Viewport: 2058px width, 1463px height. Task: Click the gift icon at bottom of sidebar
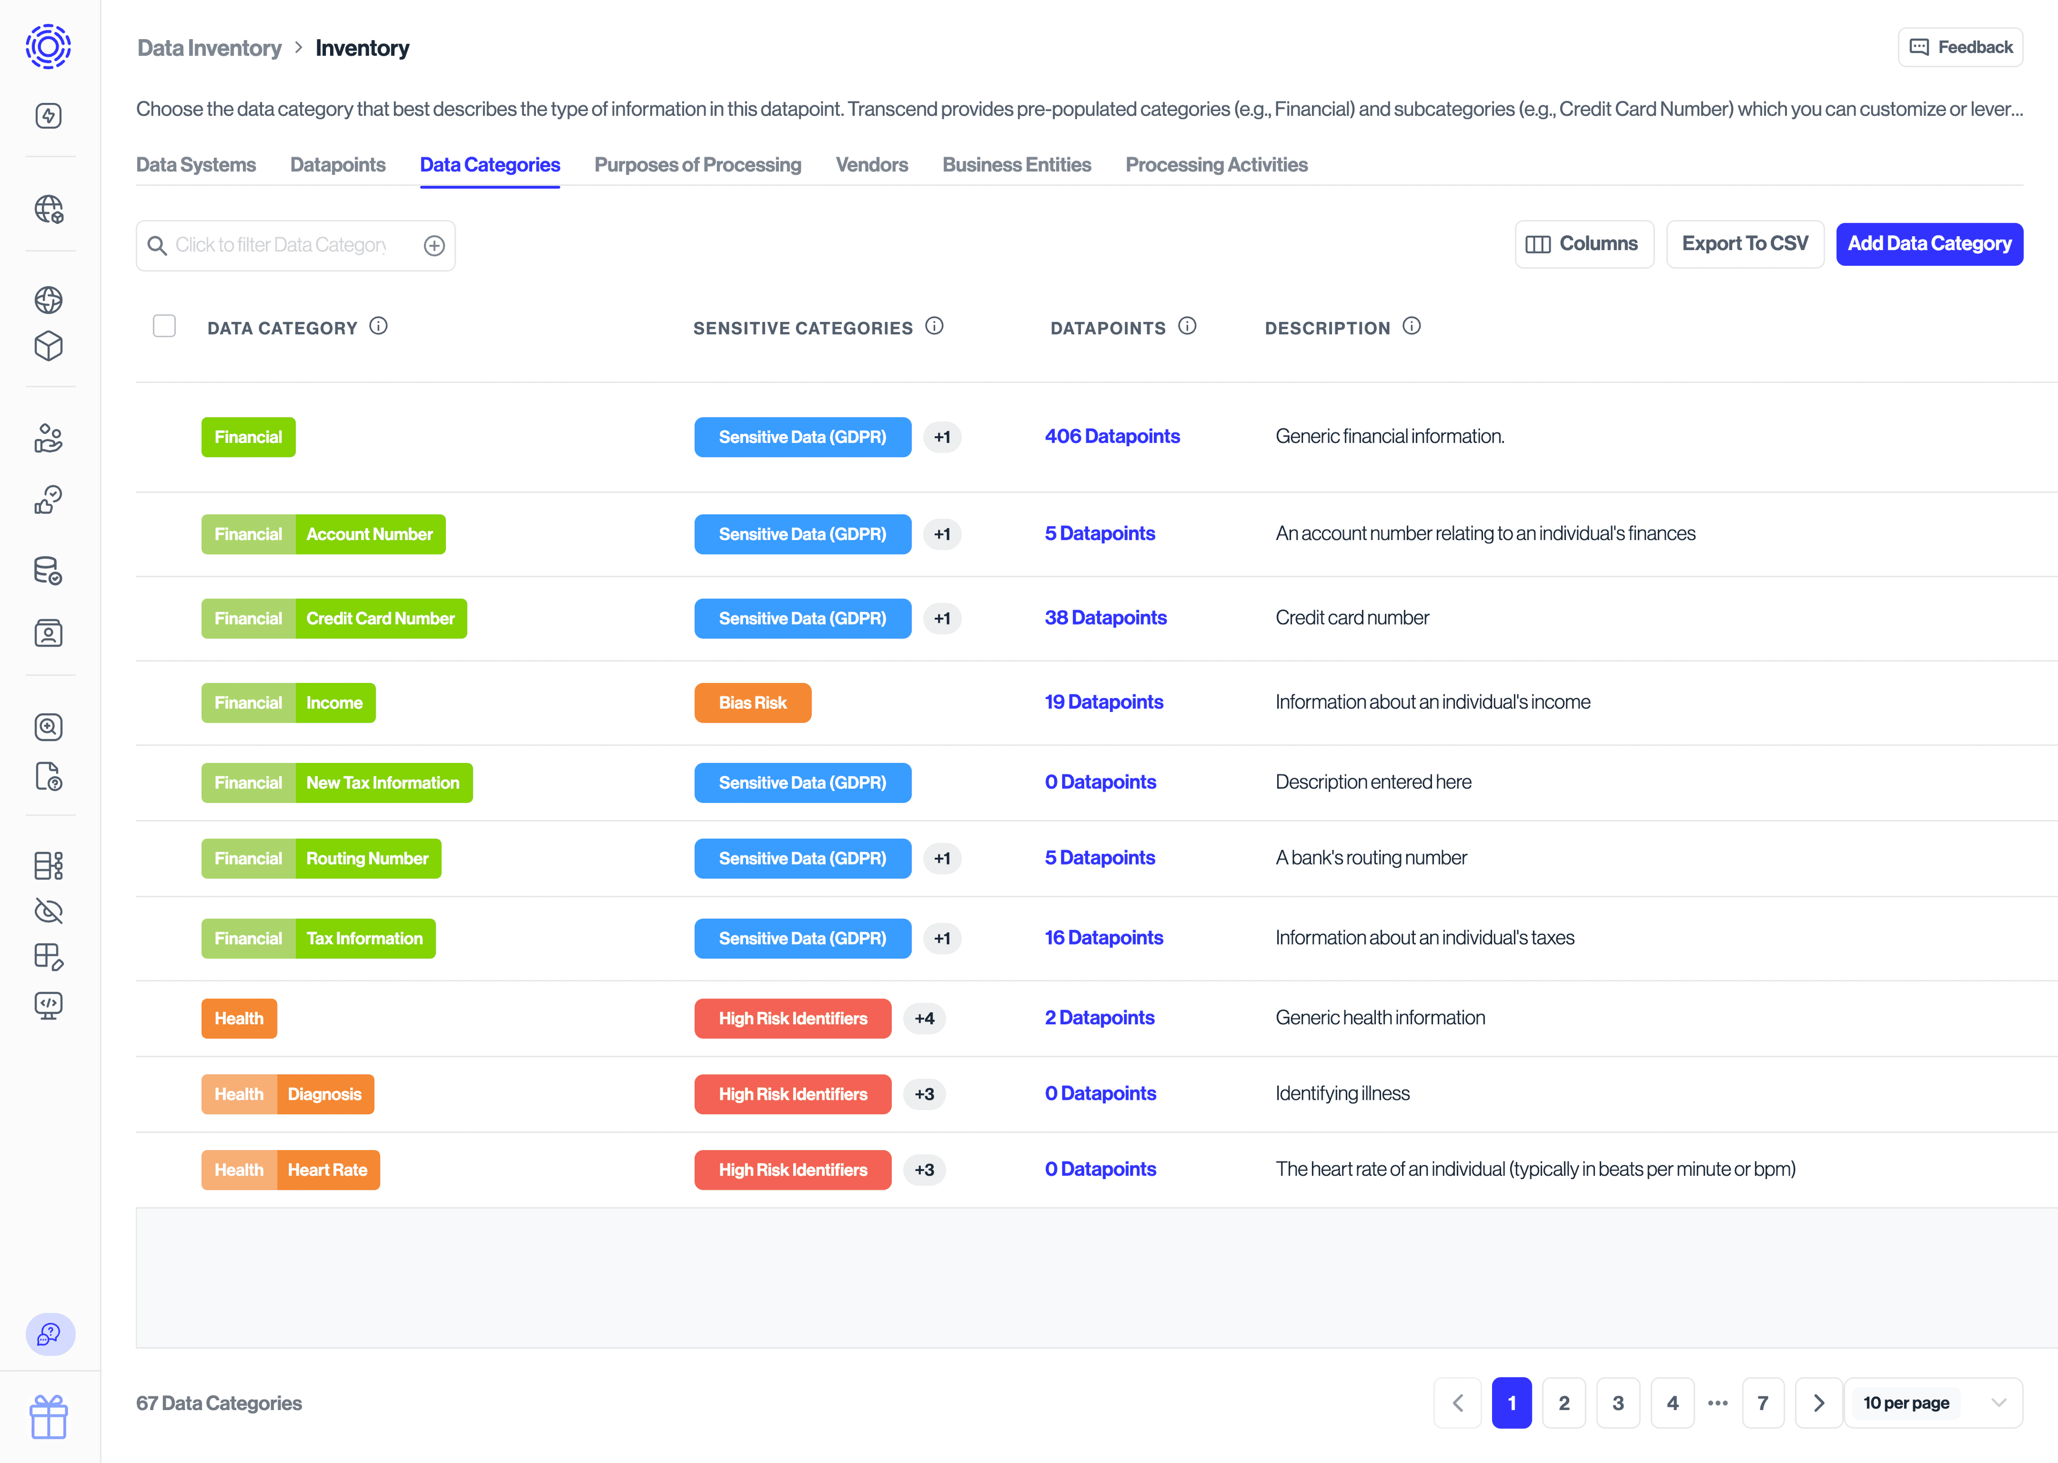point(49,1416)
